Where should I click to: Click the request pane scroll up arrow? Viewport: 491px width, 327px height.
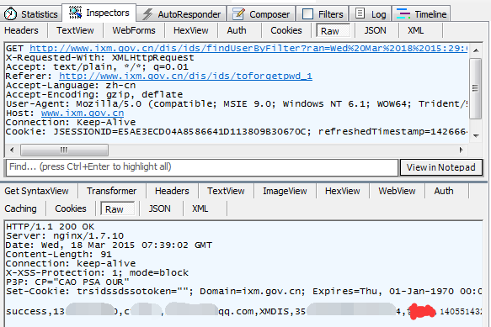pyautogui.click(x=476, y=50)
